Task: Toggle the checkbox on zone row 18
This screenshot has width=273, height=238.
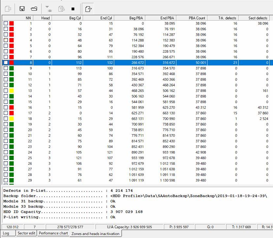Action: pos(6,119)
